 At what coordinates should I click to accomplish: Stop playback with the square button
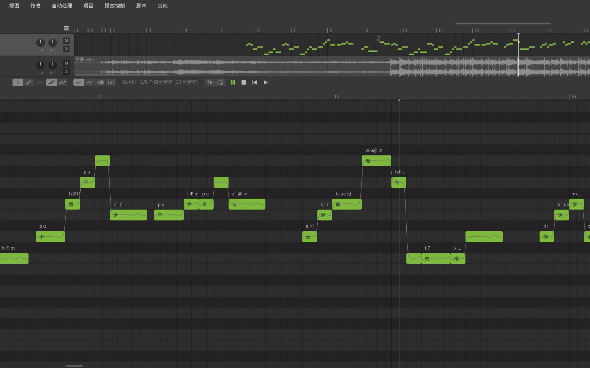244,82
